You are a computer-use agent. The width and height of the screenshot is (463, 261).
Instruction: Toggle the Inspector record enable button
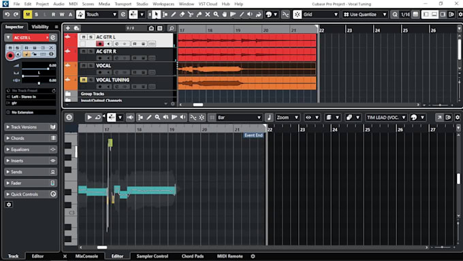[10, 55]
